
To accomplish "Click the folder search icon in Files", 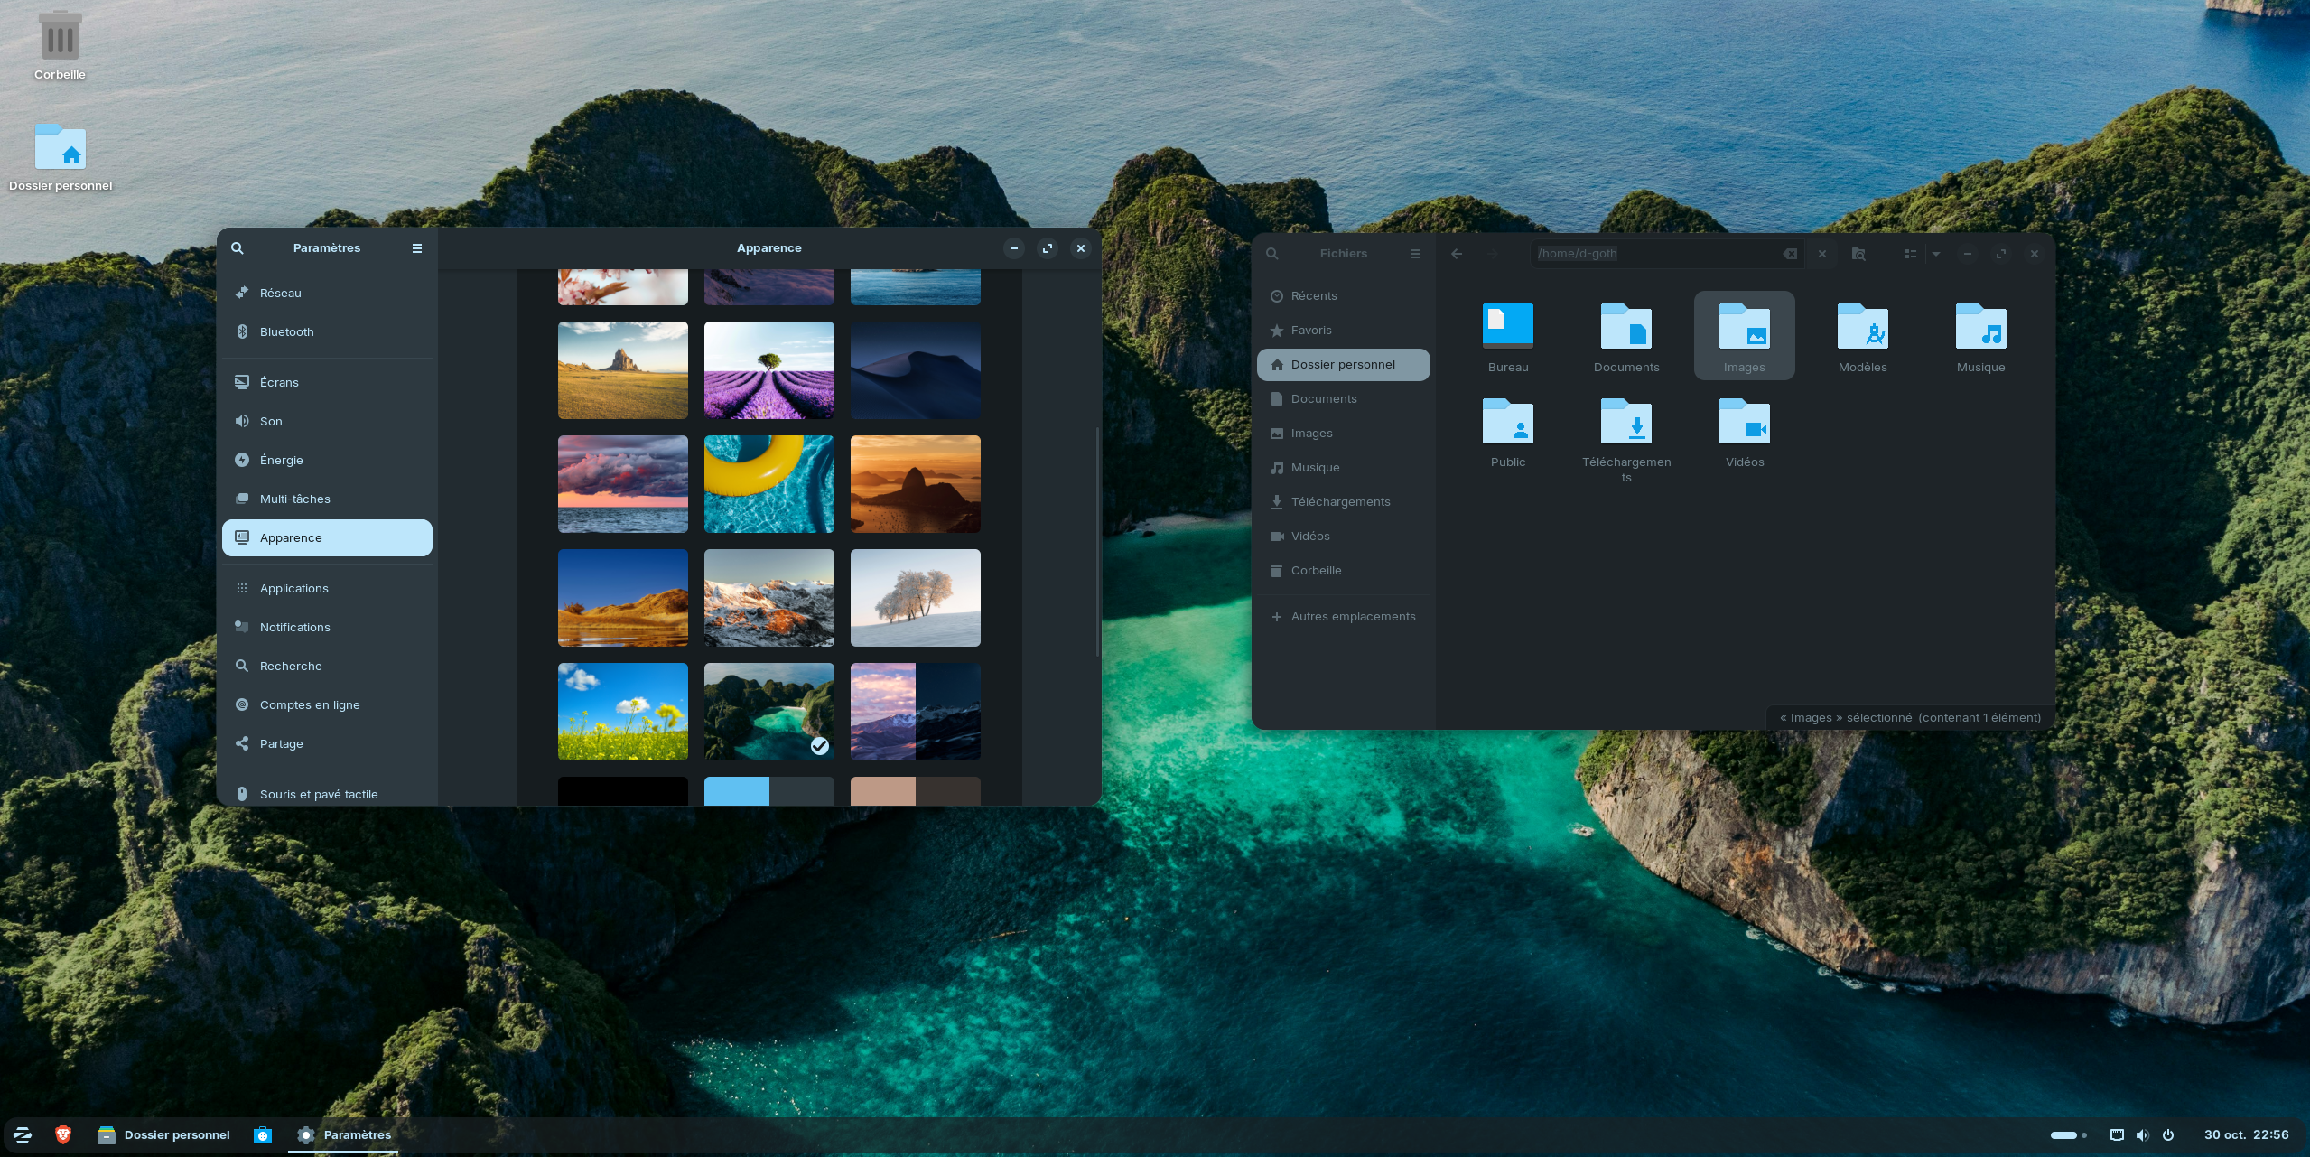I will [x=1858, y=254].
